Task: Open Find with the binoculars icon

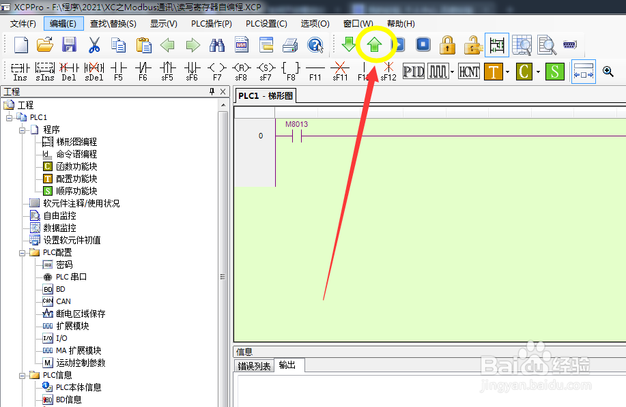Action: (217, 44)
